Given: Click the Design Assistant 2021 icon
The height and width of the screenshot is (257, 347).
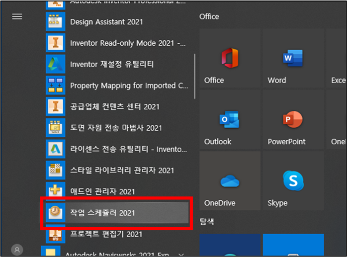Looking at the screenshot, I should click(x=55, y=21).
